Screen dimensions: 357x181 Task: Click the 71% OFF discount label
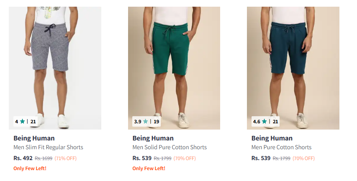click(x=66, y=158)
